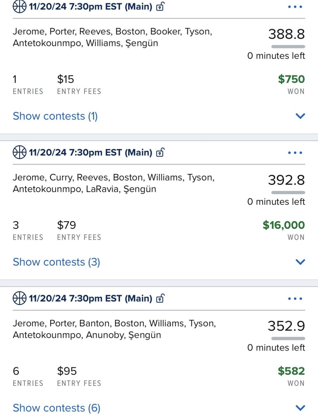Click basketball icon on the 388.8 lineup card
The image size is (318, 420).
[19, 6]
